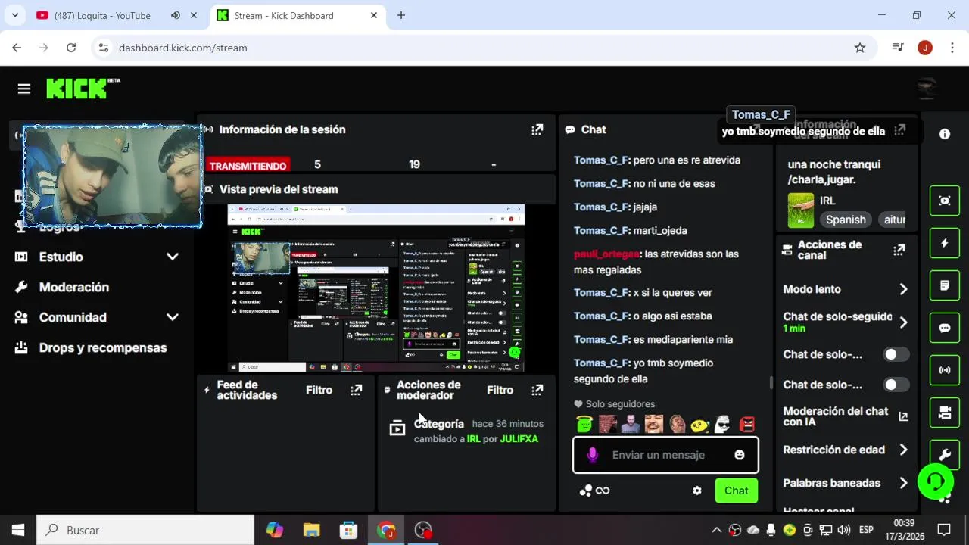Viewport: 969px width, 545px height.
Task: Pop out the Información de la sesión panel
Action: [x=537, y=129]
